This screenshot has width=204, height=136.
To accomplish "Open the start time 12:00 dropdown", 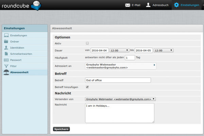I will pyautogui.click(x=119, y=50).
